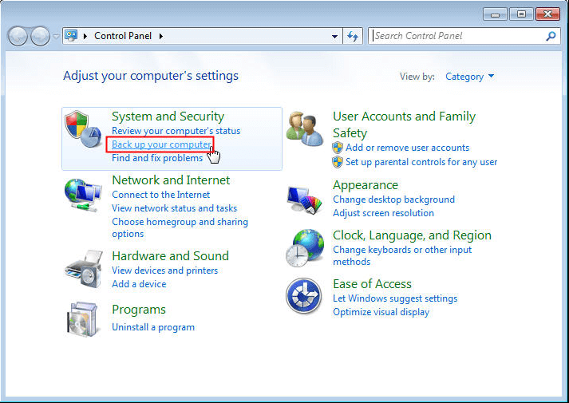
Task: Click the User Accounts people icon
Action: 304,129
